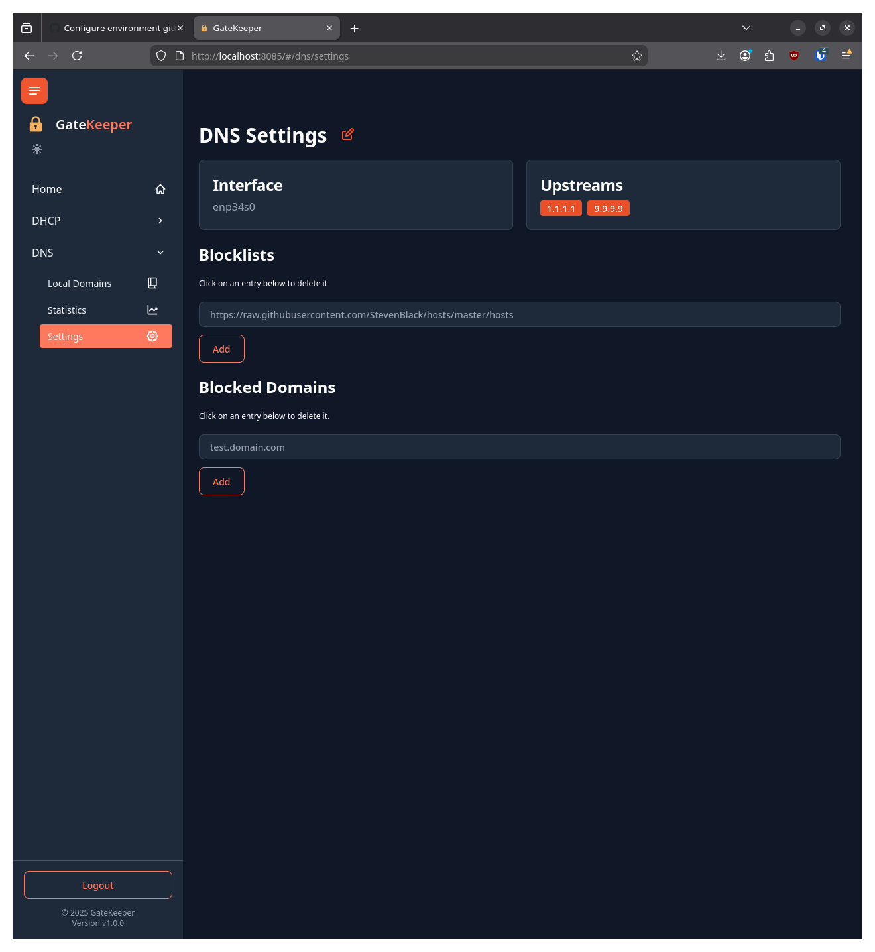Delete the test.domain.com blocked domain entry

519,447
